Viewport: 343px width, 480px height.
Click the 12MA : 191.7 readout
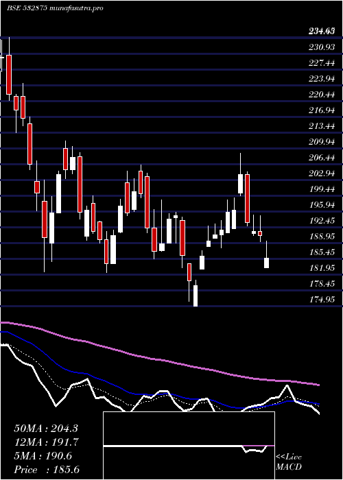(46, 442)
